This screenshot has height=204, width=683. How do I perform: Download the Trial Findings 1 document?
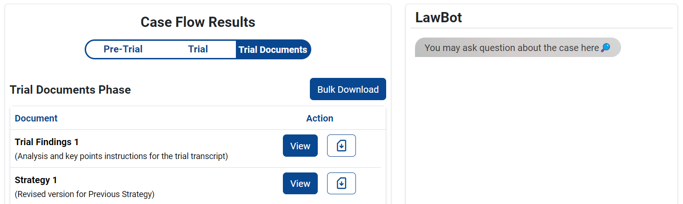(341, 146)
